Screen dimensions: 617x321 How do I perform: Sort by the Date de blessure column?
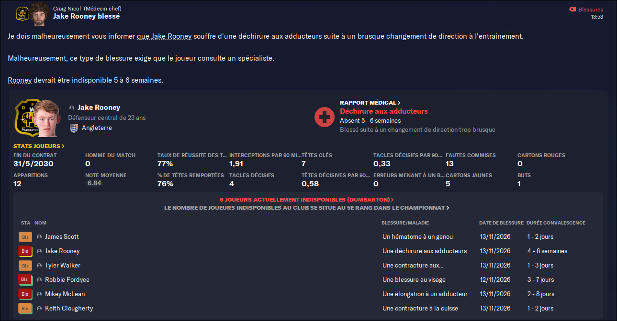pyautogui.click(x=501, y=223)
